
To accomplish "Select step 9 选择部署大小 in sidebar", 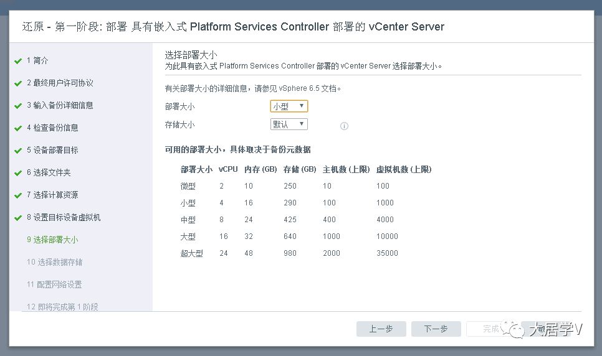I will click(x=52, y=240).
